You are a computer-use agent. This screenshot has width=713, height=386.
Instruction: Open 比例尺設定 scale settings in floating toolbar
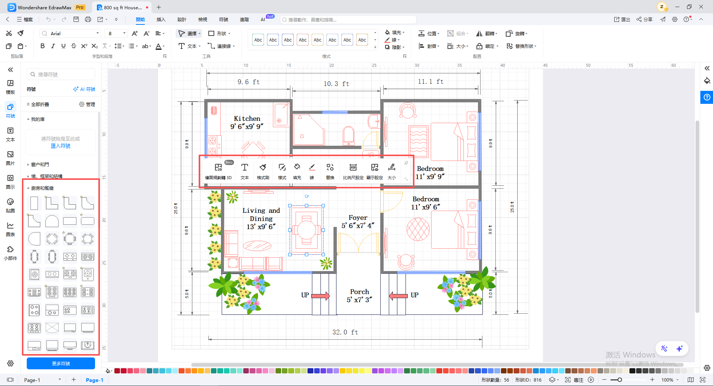[353, 172]
